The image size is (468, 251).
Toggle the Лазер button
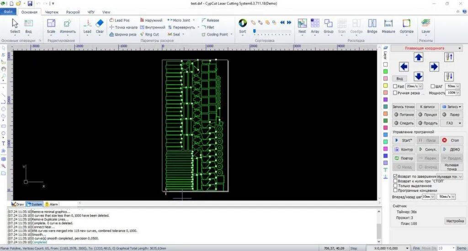452,115
